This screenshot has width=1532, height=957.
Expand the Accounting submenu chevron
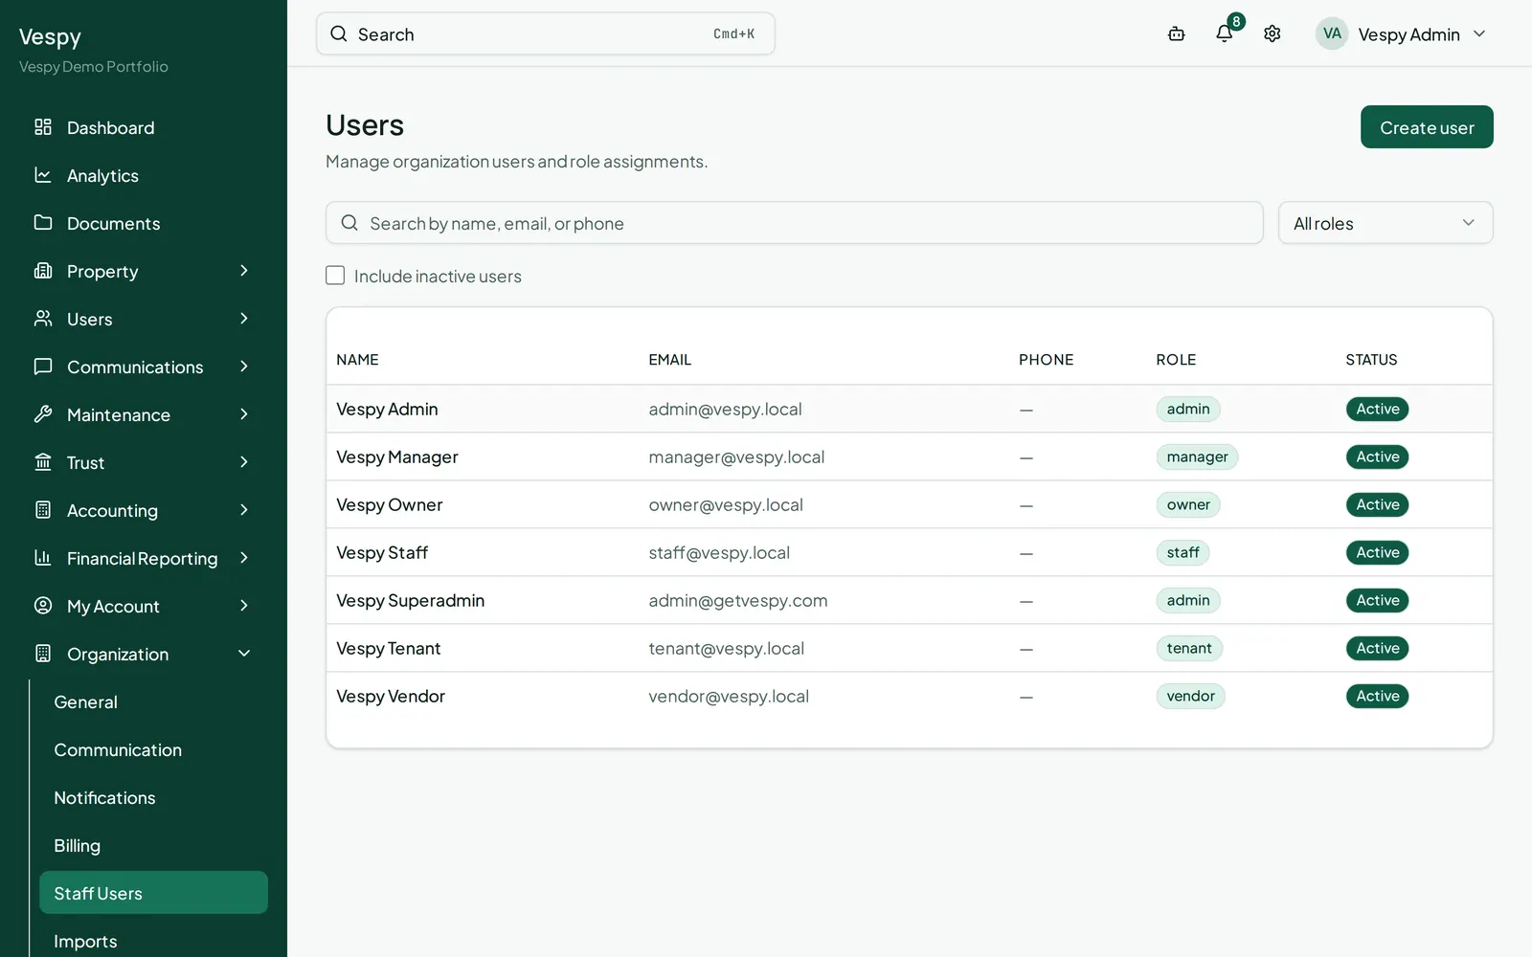tap(244, 510)
